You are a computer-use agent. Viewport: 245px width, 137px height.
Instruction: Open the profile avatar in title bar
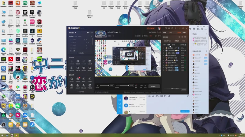(x=159, y=28)
